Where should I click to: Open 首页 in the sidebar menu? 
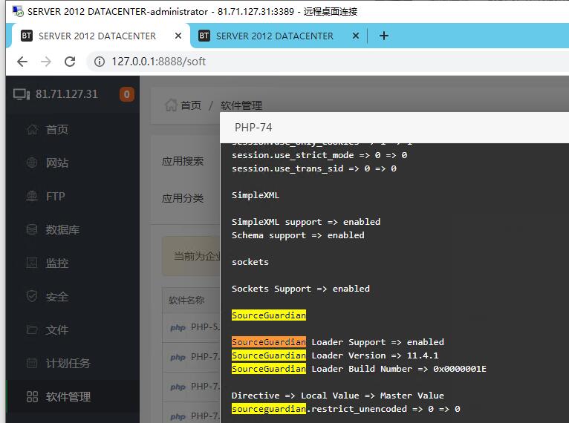(x=57, y=129)
